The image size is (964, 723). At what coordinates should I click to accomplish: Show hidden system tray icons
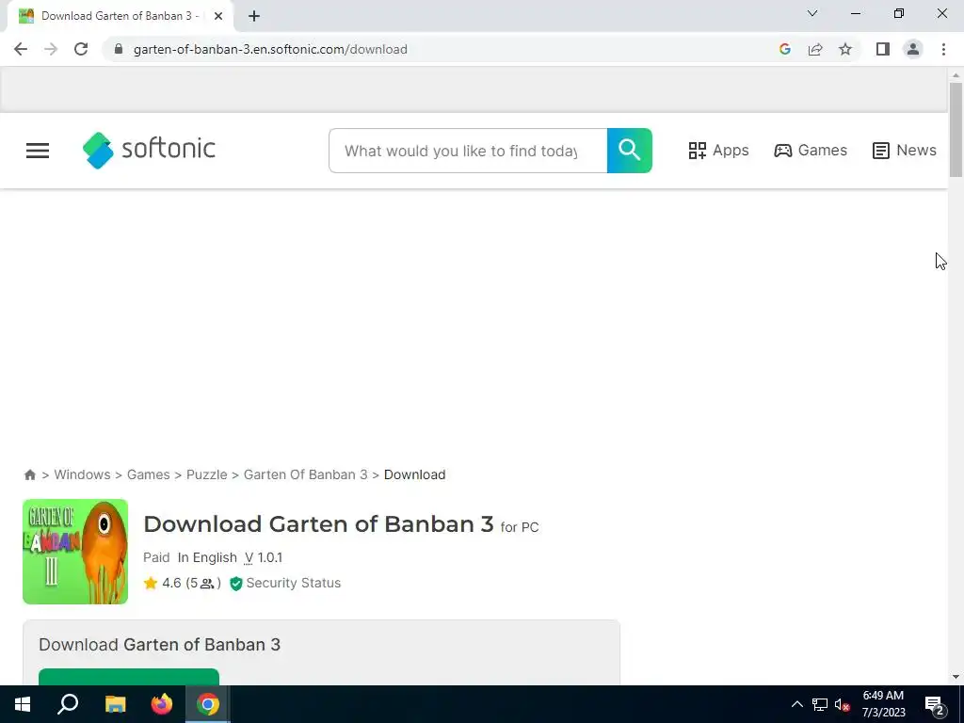(796, 704)
